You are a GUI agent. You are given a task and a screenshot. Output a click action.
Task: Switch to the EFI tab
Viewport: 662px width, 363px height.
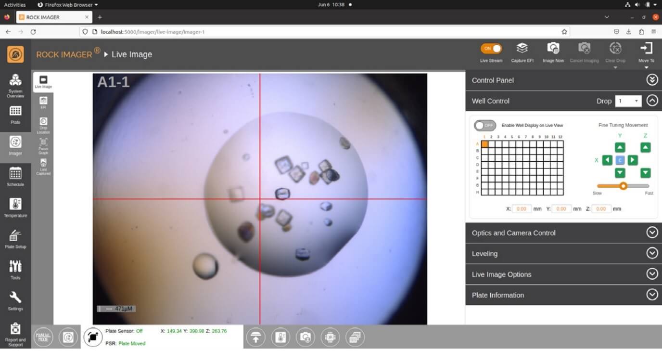point(43,102)
